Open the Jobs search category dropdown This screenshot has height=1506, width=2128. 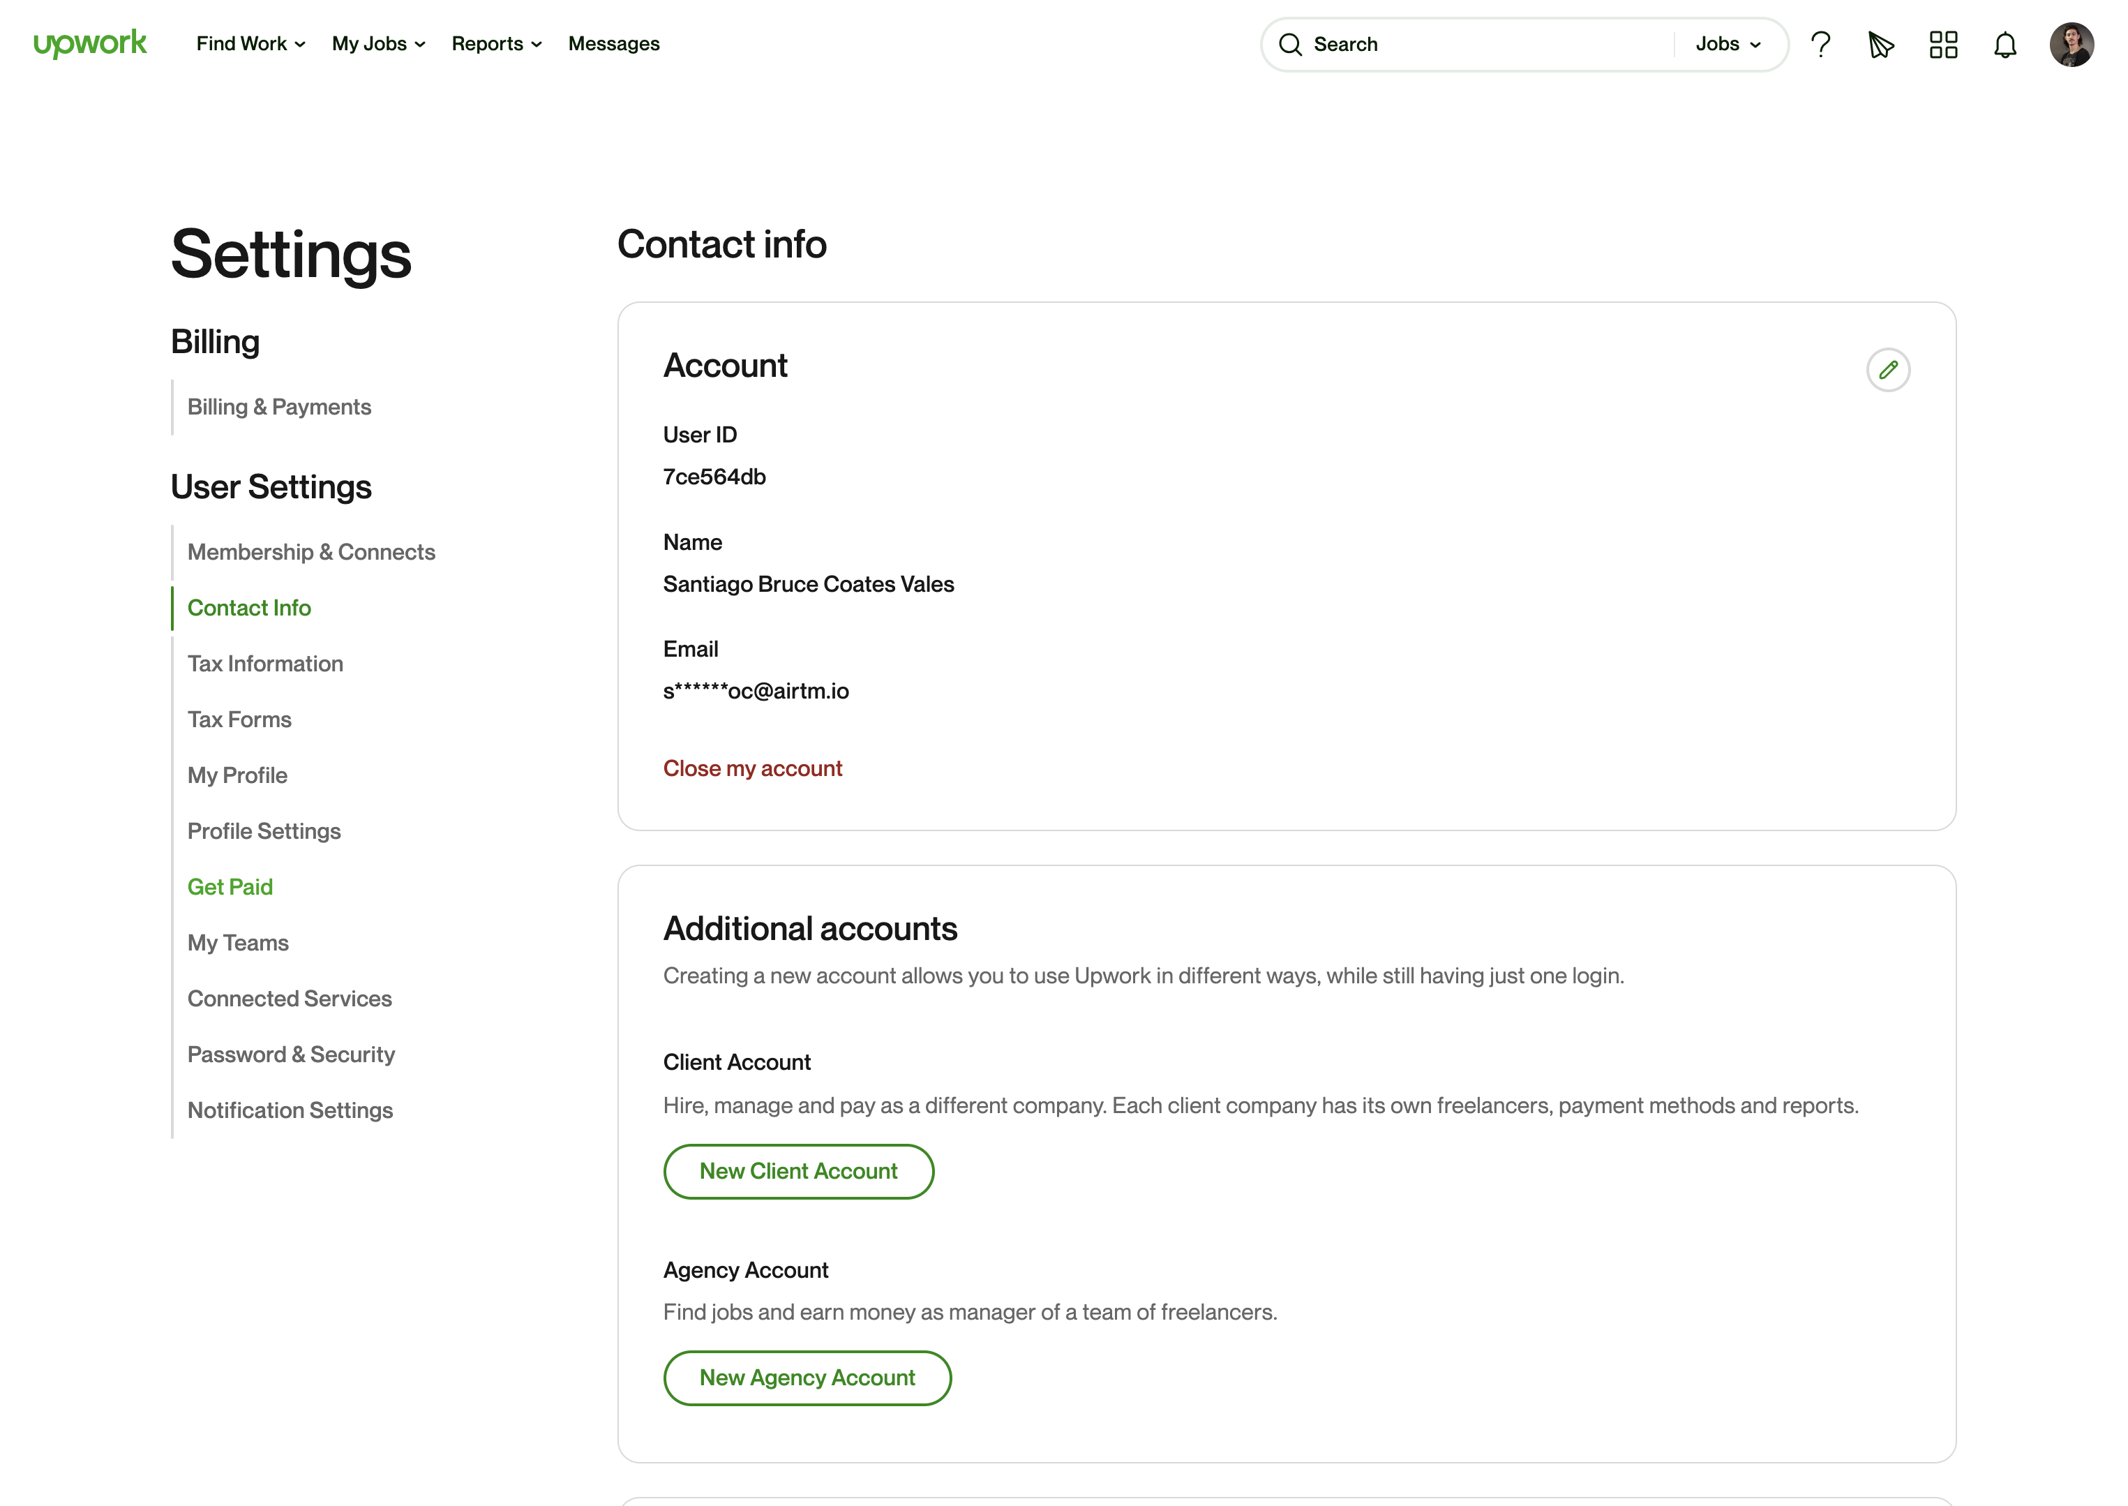point(1728,45)
